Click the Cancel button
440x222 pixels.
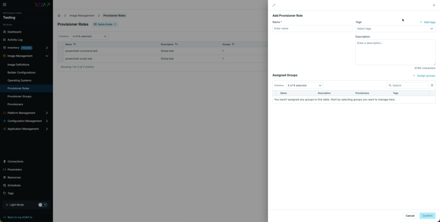click(x=410, y=216)
